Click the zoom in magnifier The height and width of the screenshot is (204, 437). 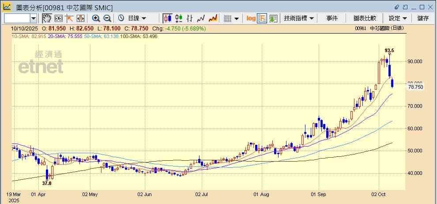(x=96, y=18)
